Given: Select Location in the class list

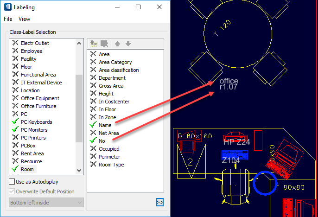Looking at the screenshot, I should click(x=30, y=90).
